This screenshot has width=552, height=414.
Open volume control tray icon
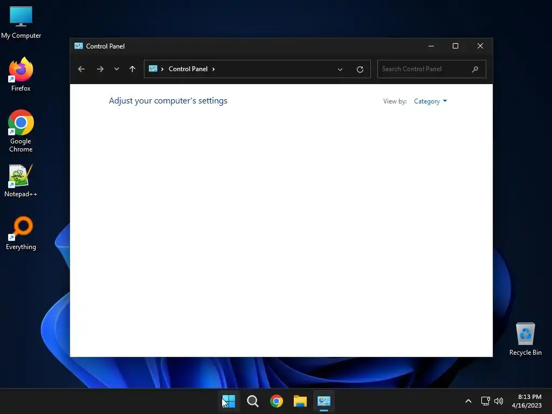tap(499, 401)
